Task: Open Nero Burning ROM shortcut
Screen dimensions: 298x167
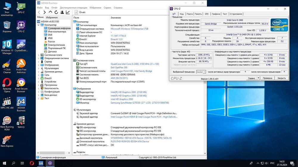Action: (x=7, y=123)
